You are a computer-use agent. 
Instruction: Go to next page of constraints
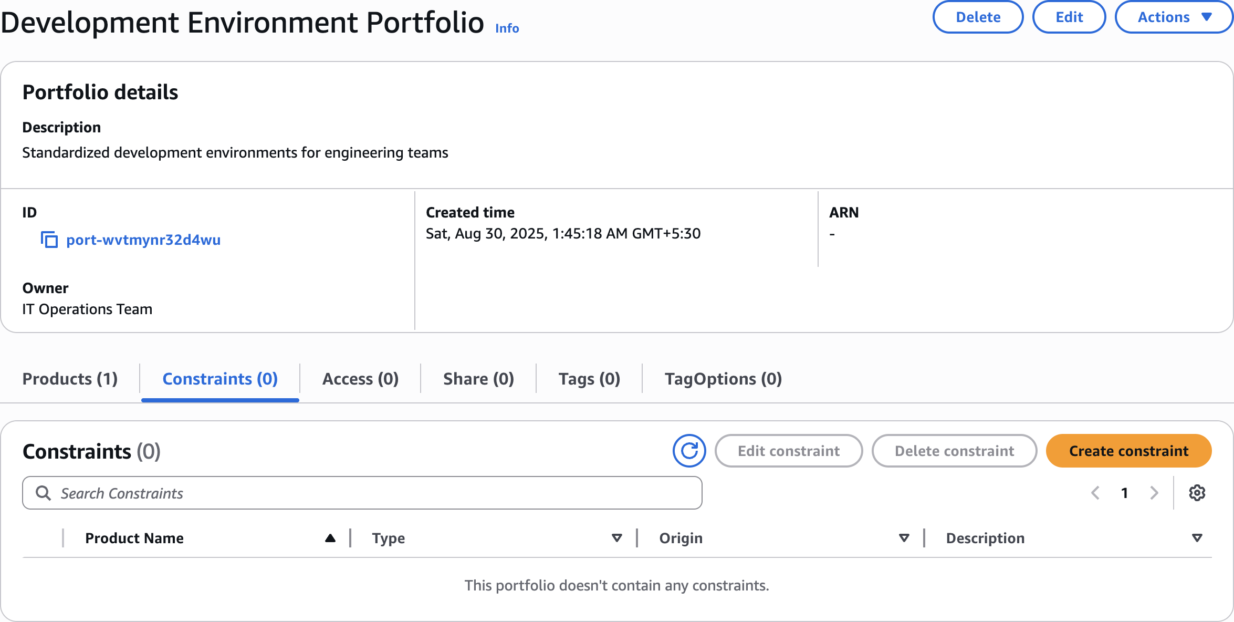click(x=1154, y=493)
